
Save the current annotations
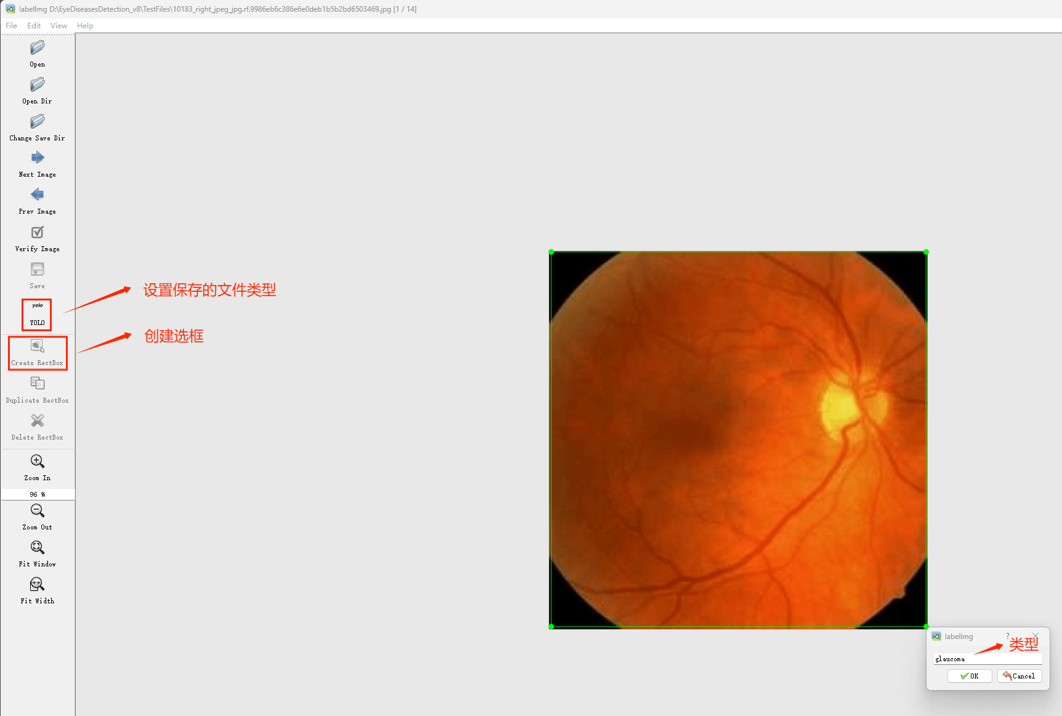[x=37, y=275]
